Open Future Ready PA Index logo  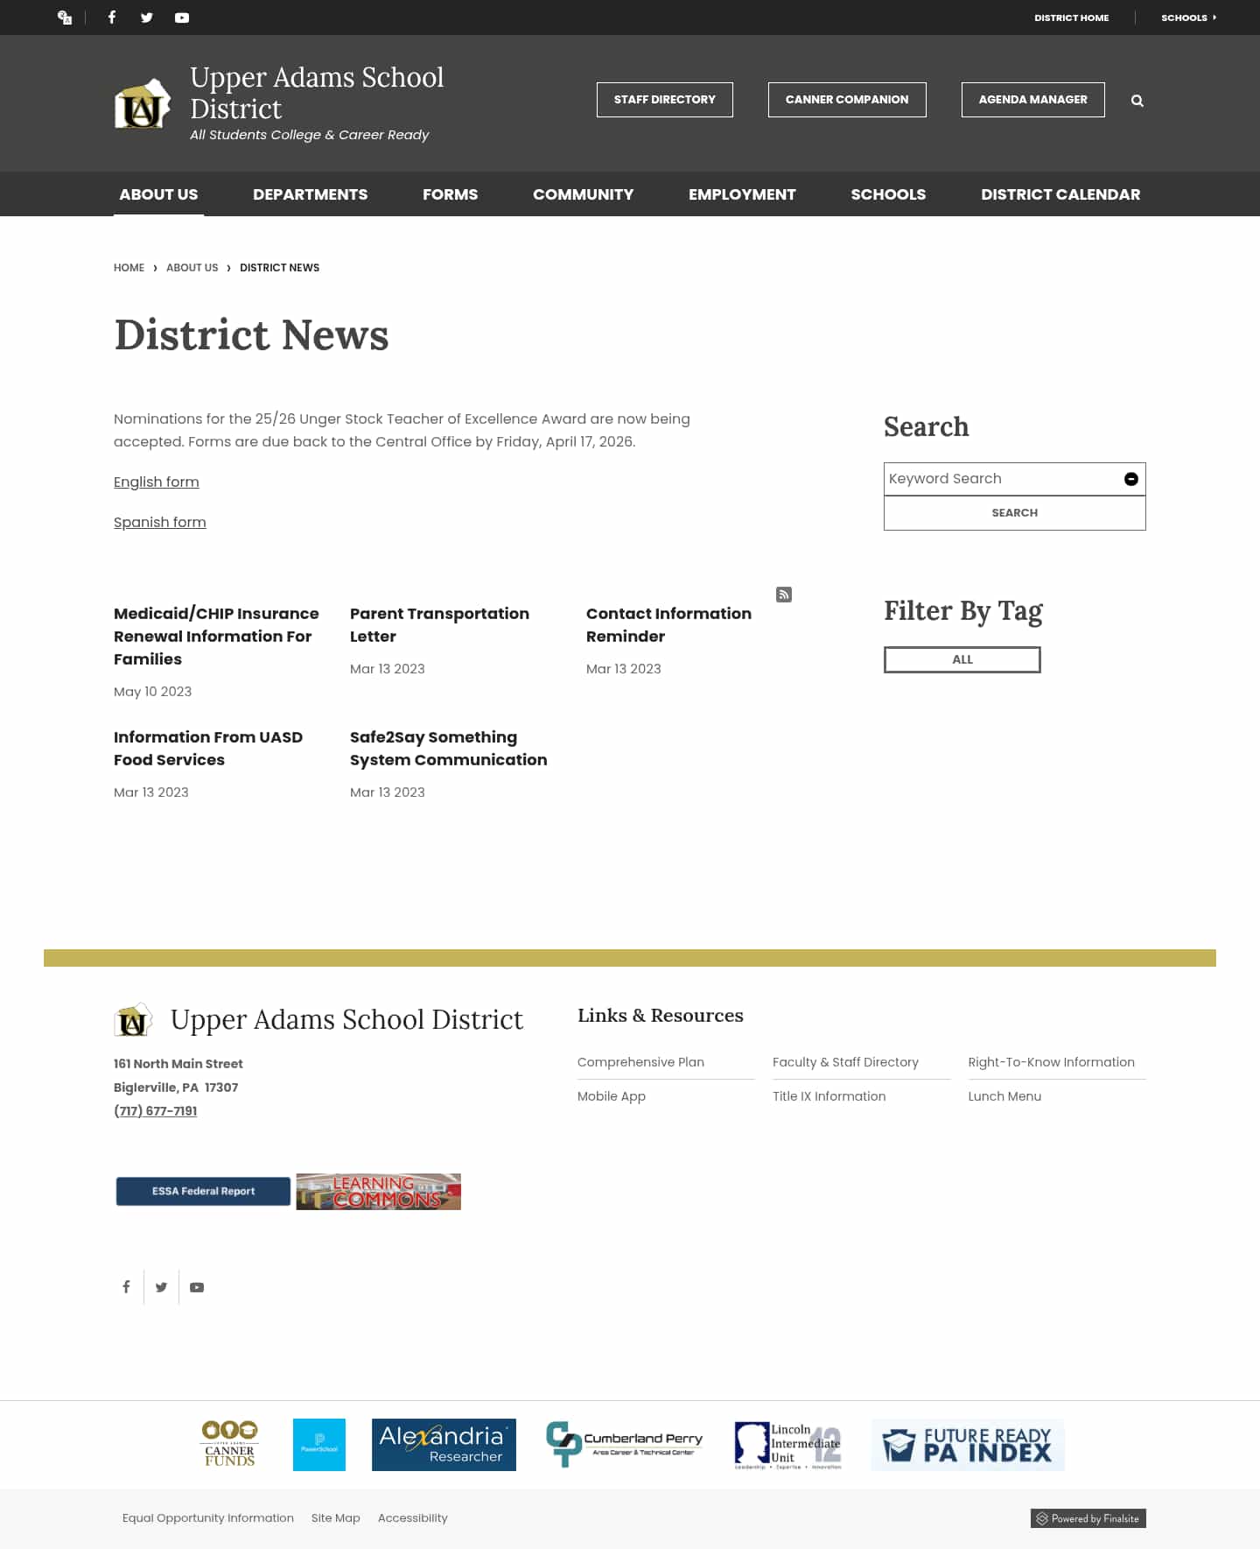click(x=968, y=1445)
